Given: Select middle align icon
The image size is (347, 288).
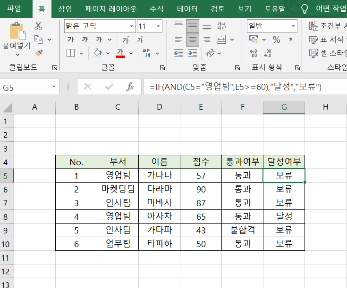Looking at the screenshot, I should [193, 26].
